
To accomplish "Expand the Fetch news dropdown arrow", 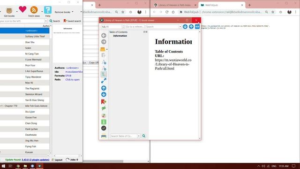I will (42, 12).
